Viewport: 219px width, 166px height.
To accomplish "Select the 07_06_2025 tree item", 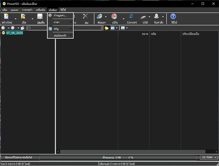I will coord(14,33).
